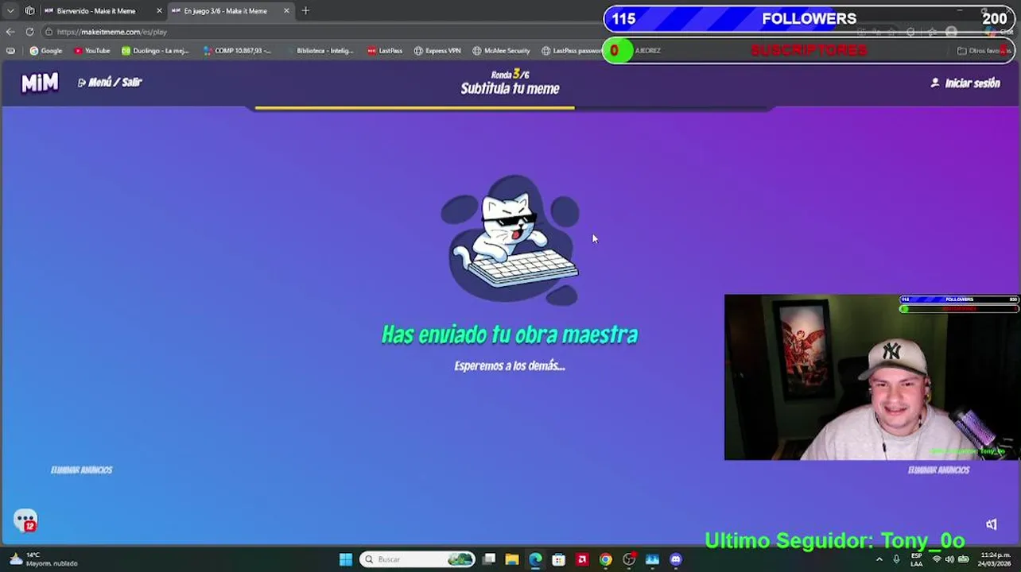Viewport: 1021px width, 572px height.
Task: Open Express VPN bookmark
Action: coord(437,51)
